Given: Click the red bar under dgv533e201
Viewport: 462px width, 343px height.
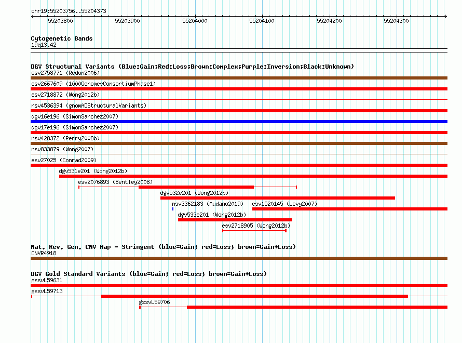Looking at the screenshot, I should tap(235, 220).
